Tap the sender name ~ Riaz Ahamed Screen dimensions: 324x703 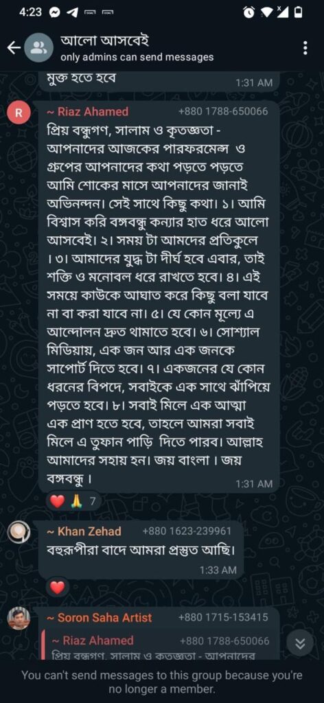pyautogui.click(x=87, y=111)
